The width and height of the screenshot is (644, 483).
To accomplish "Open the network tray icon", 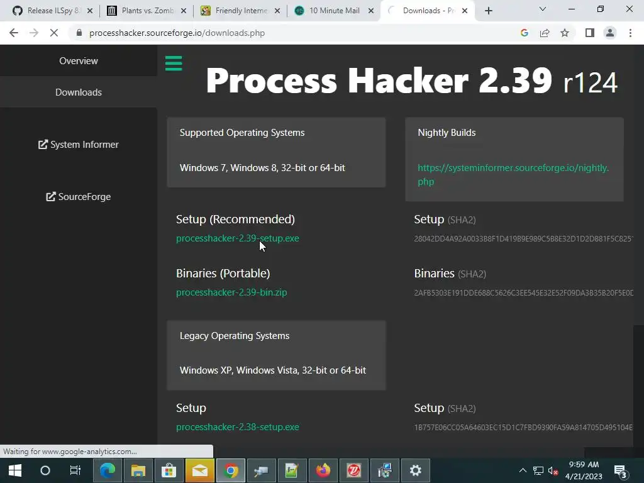I will click(x=538, y=470).
